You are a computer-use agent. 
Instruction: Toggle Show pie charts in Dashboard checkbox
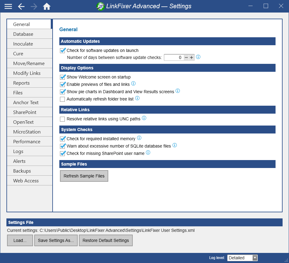coord(62,92)
